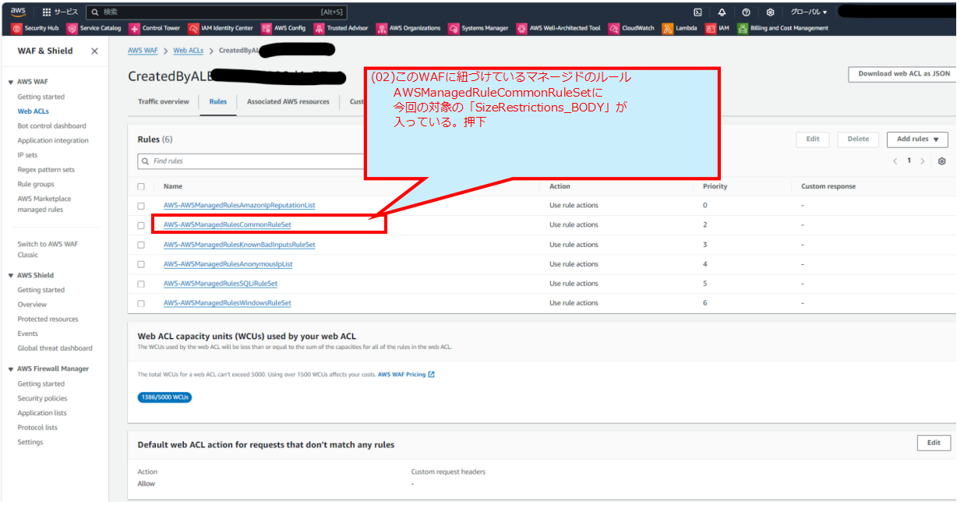Open Trusted Advisor from the favorites bar
This screenshot has height=505, width=964.
[x=341, y=28]
